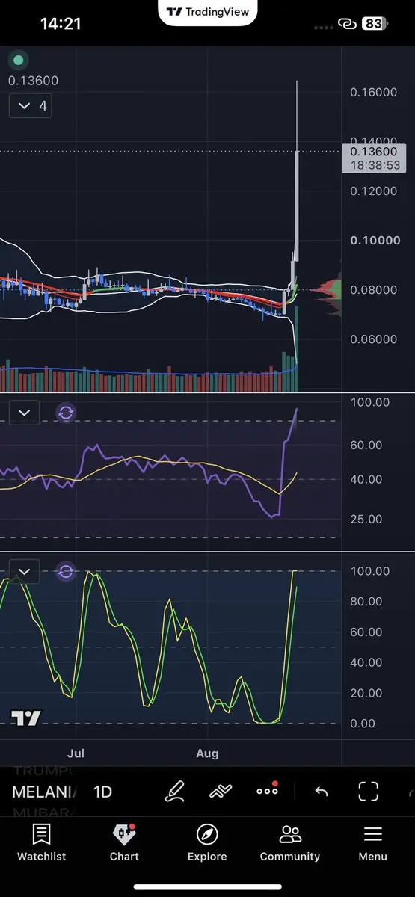The image size is (415, 897).
Task: Tap the TradingView logo watermark on chart
Action: point(26,718)
